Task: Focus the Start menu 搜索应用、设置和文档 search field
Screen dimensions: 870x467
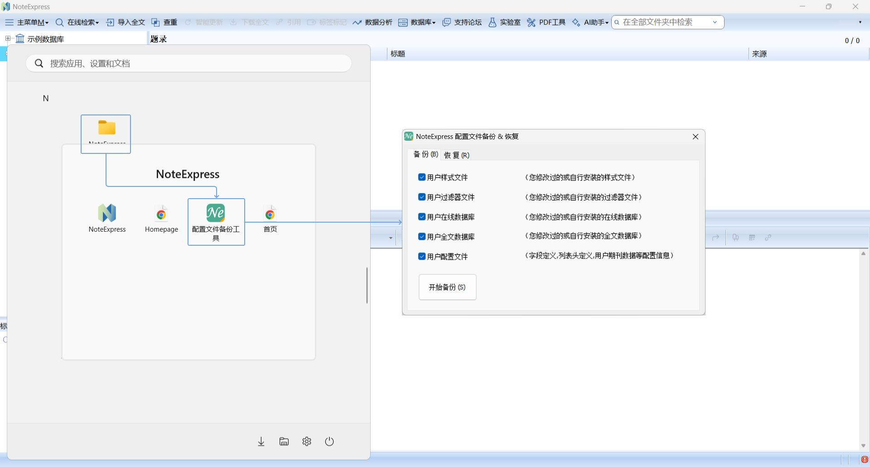Action: click(x=188, y=63)
